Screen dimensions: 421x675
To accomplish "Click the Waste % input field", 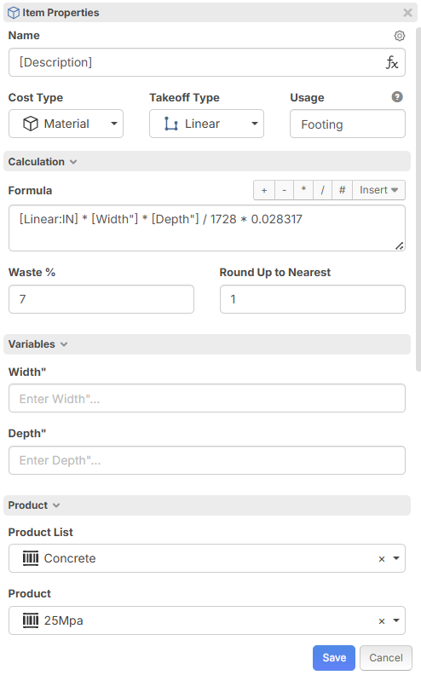I will click(x=101, y=299).
